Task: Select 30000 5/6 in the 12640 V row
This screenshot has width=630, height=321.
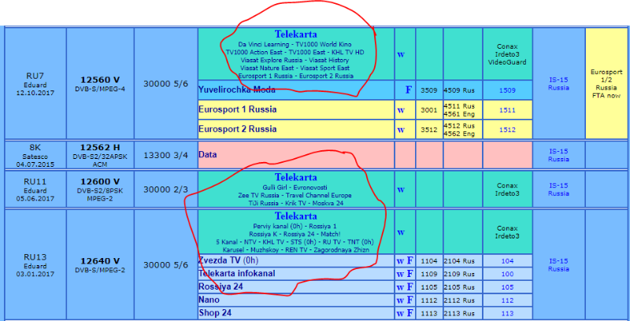Action: point(165,265)
